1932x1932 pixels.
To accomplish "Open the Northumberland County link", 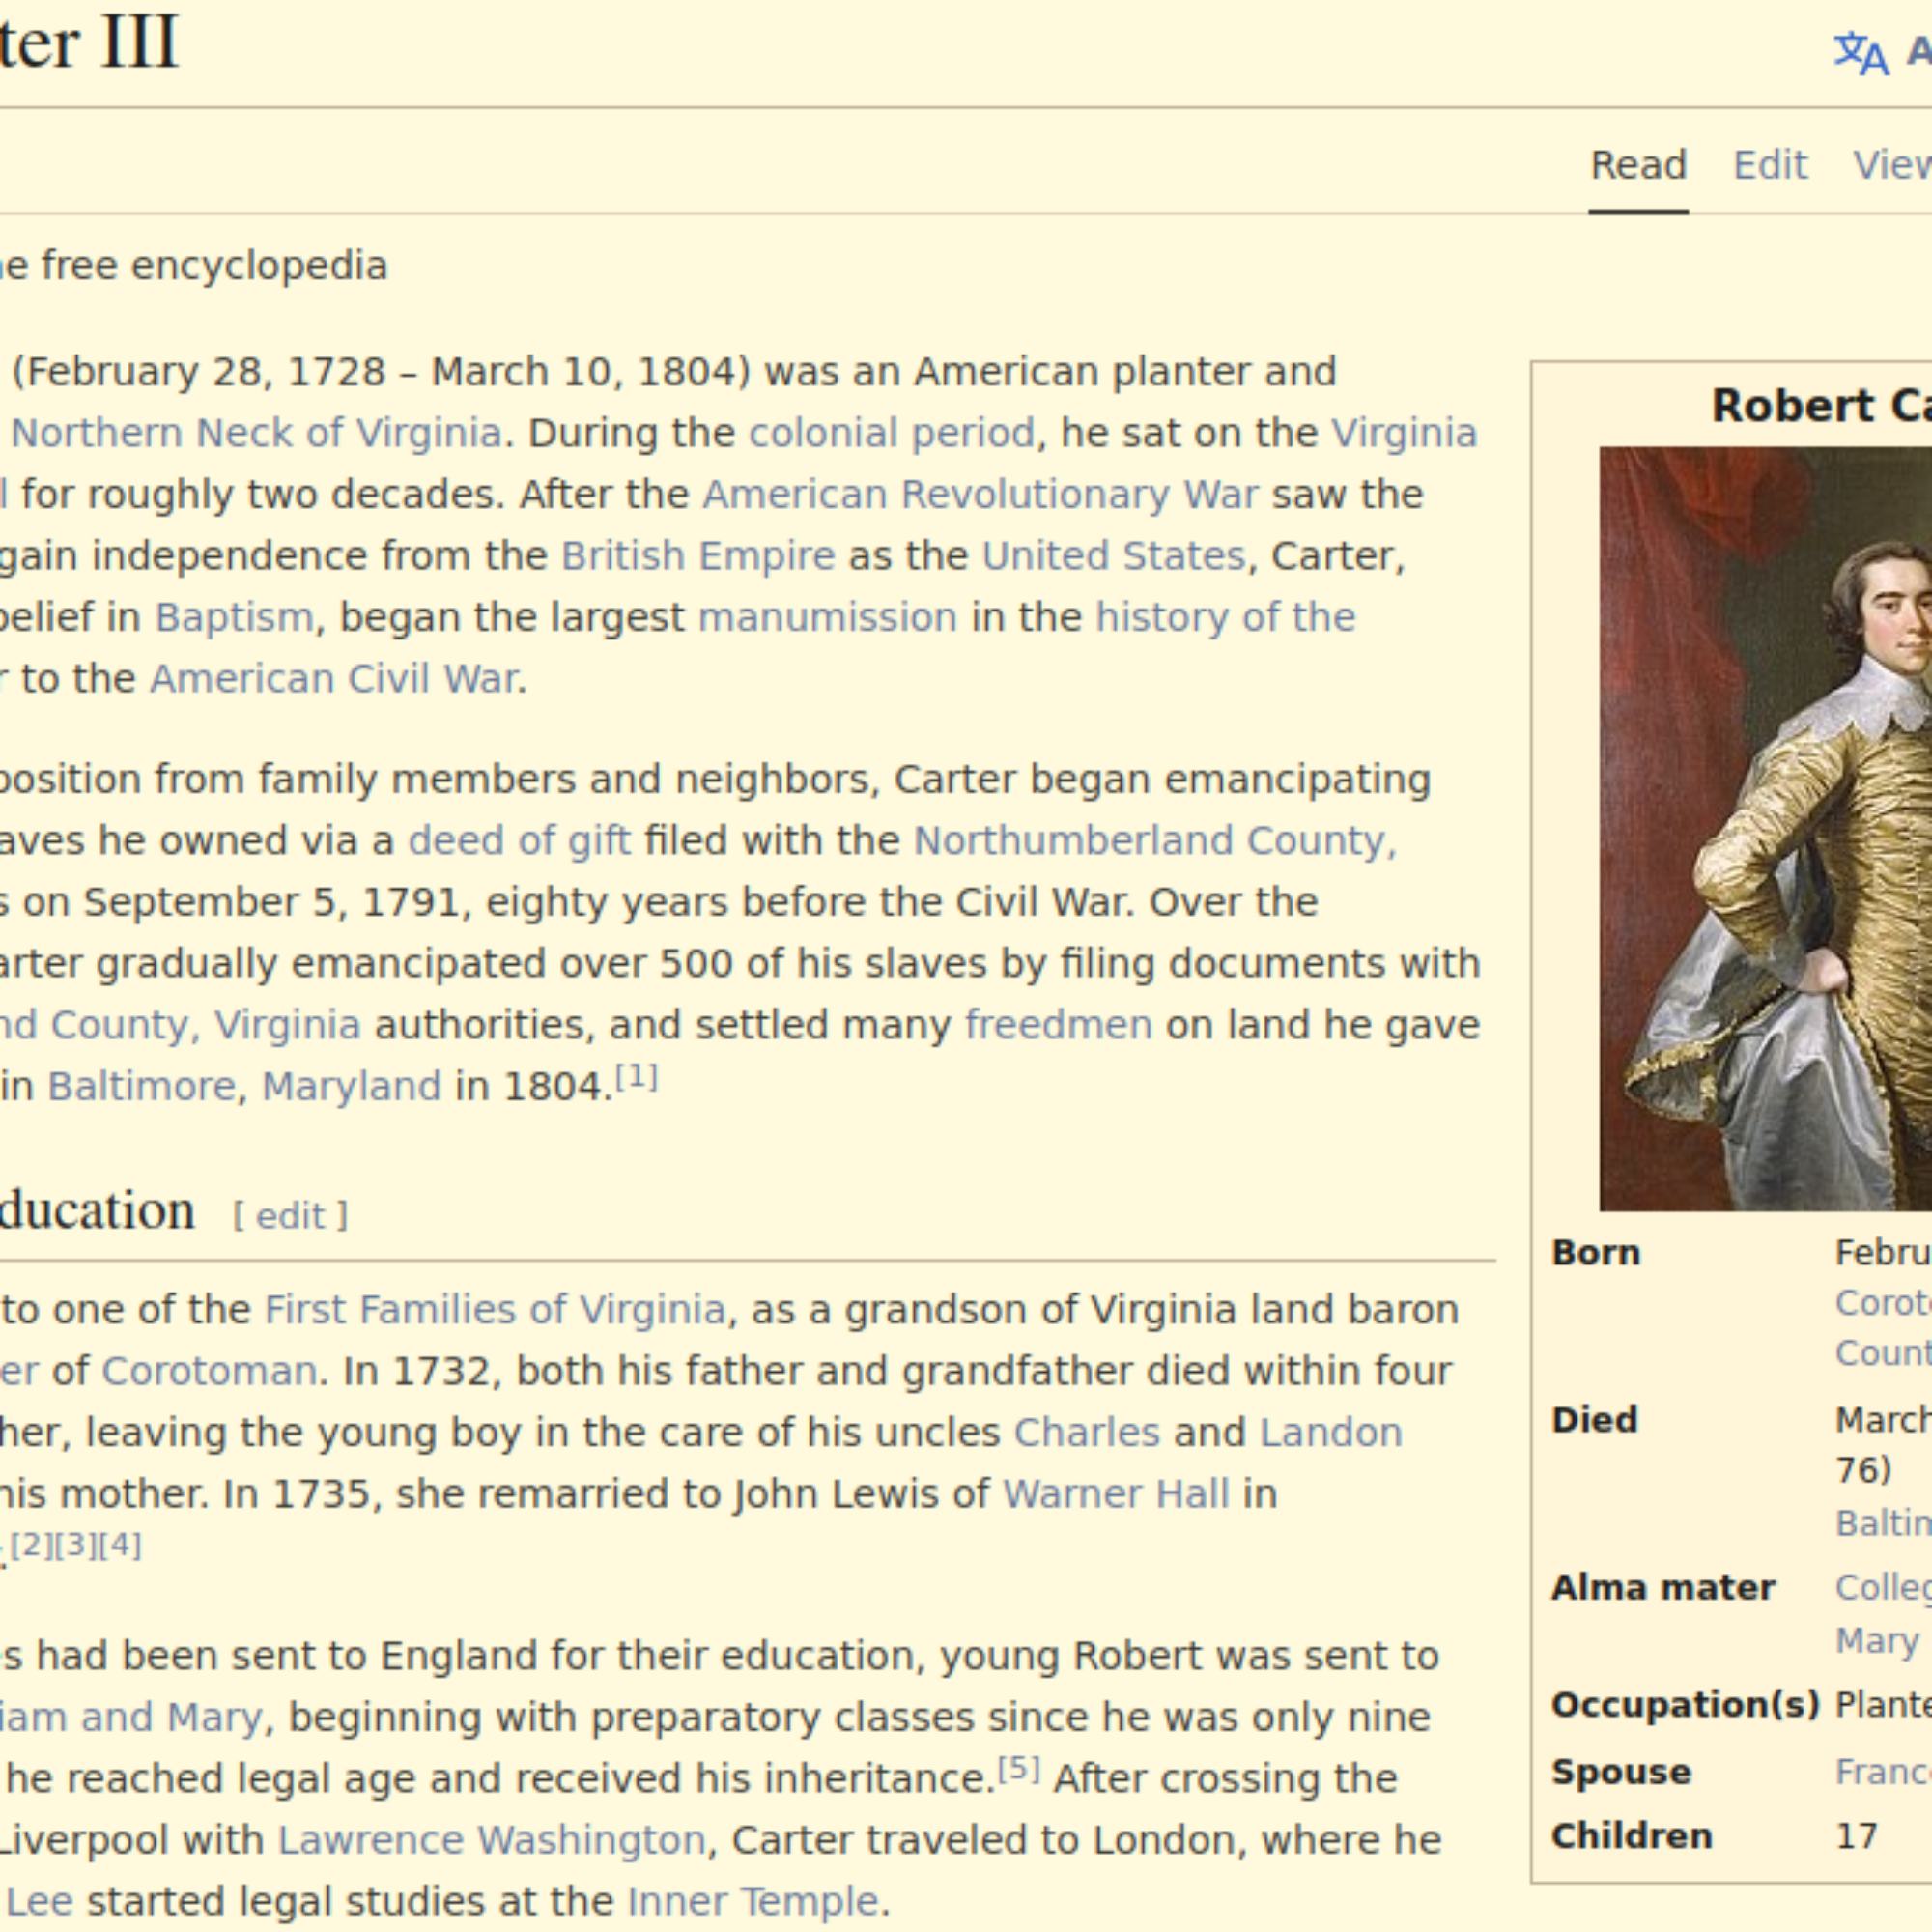I will 1155,840.
